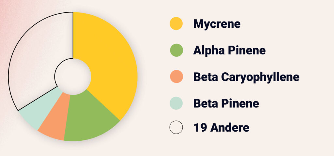
Task: Click the empty center of the donut chart
Action: pyautogui.click(x=73, y=77)
